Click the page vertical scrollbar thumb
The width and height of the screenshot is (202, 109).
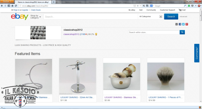[201, 15]
